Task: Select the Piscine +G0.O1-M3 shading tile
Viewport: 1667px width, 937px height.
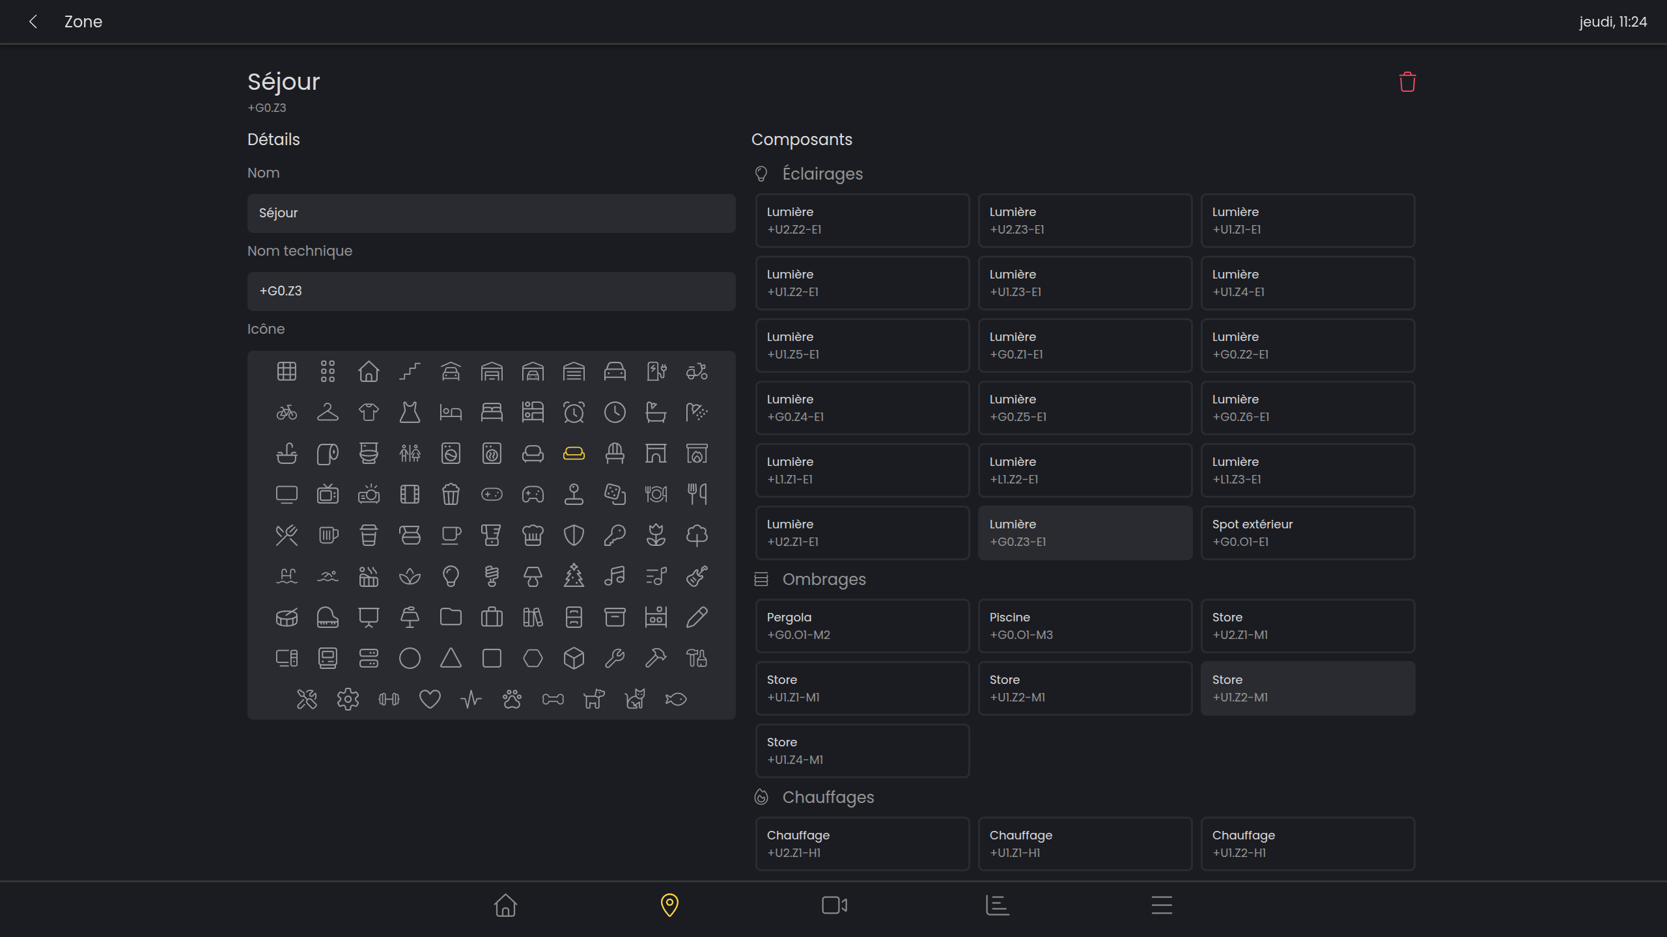Action: (x=1085, y=626)
